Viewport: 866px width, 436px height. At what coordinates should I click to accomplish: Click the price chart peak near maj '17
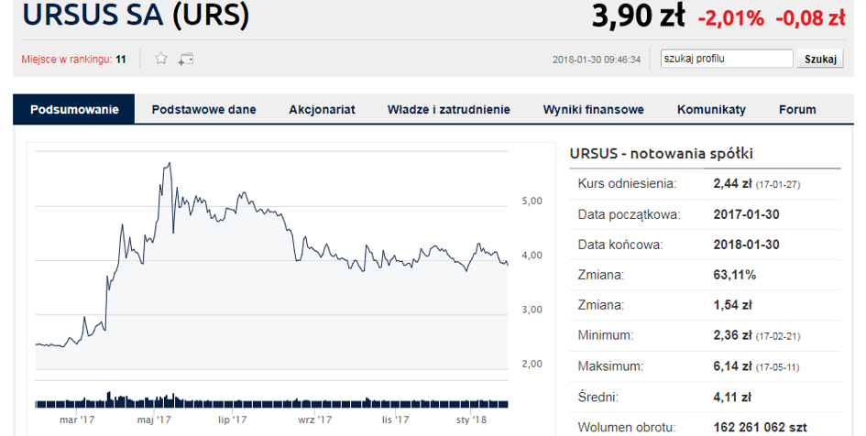169,163
